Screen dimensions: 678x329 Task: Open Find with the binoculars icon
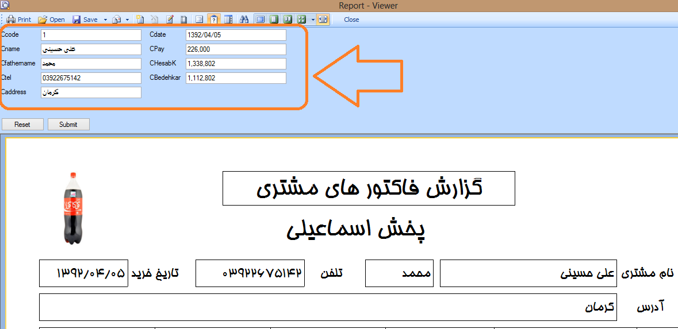(244, 20)
